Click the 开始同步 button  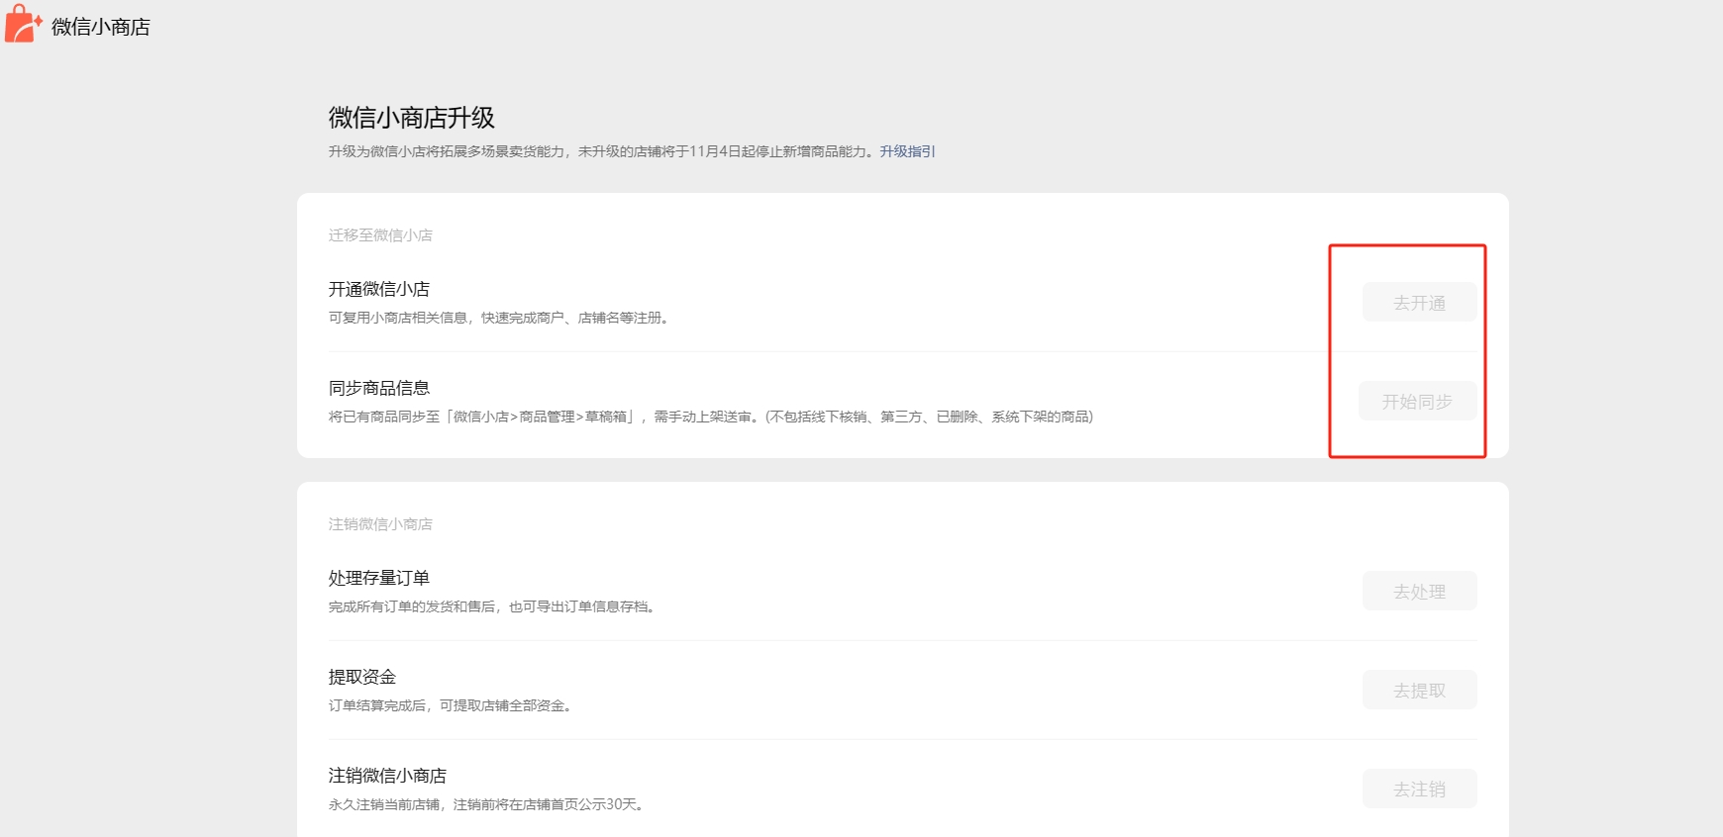click(x=1417, y=402)
